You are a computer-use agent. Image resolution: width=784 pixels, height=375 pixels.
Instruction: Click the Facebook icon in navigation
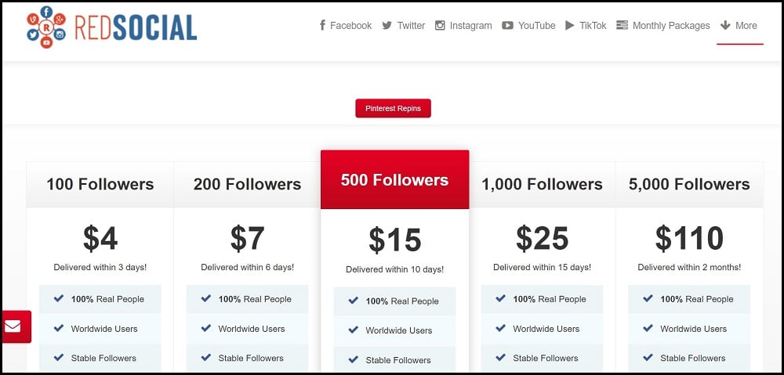tap(322, 25)
